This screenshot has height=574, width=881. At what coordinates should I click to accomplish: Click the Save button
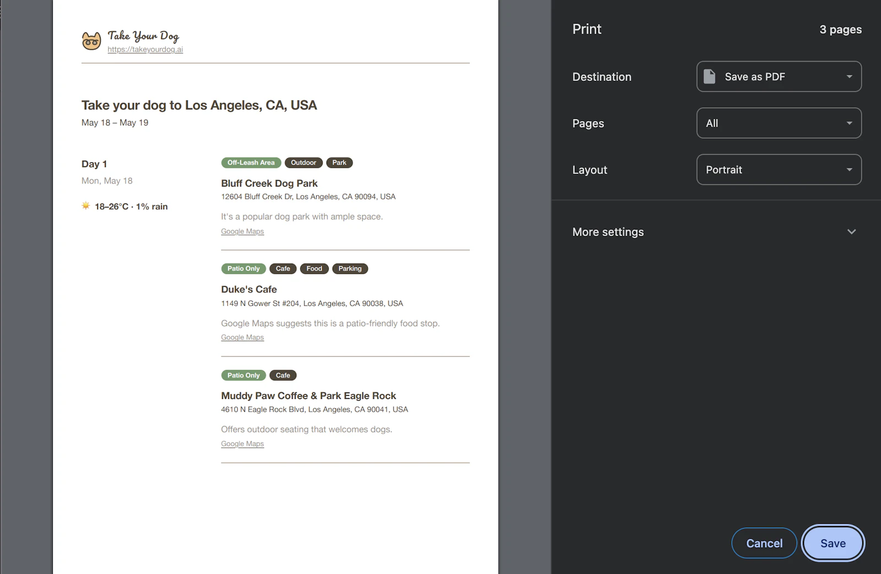833,543
